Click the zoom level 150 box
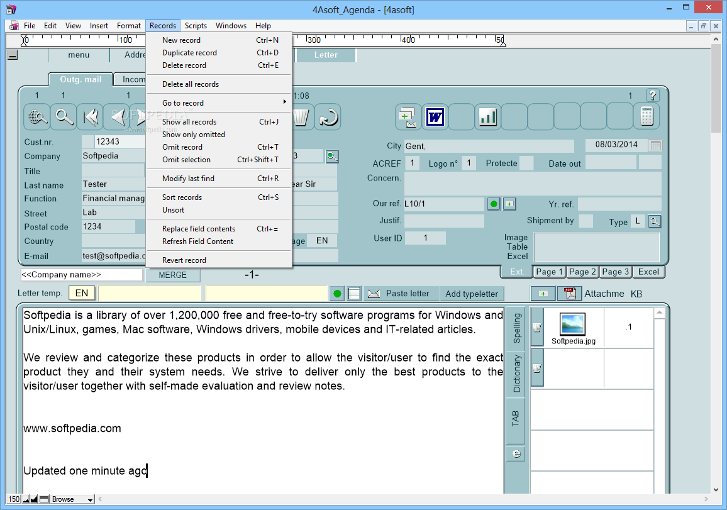Image resolution: width=727 pixels, height=510 pixels. 14,499
